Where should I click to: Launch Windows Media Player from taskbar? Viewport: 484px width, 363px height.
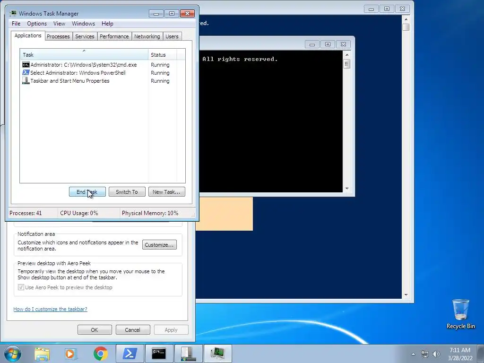tap(71, 354)
